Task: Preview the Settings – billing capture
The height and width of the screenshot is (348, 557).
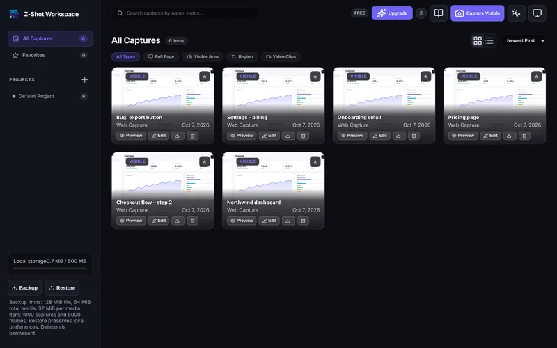Action: tap(242, 136)
